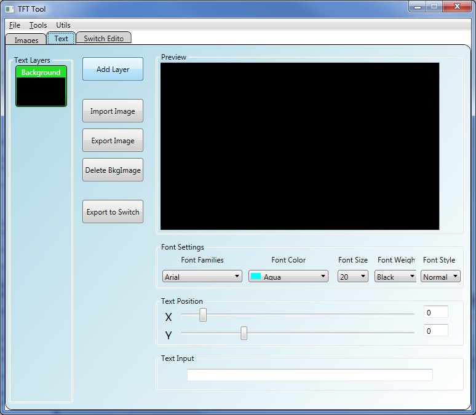Image resolution: width=476 pixels, height=415 pixels.
Task: Open the Font Size dropdown
Action: (x=353, y=277)
